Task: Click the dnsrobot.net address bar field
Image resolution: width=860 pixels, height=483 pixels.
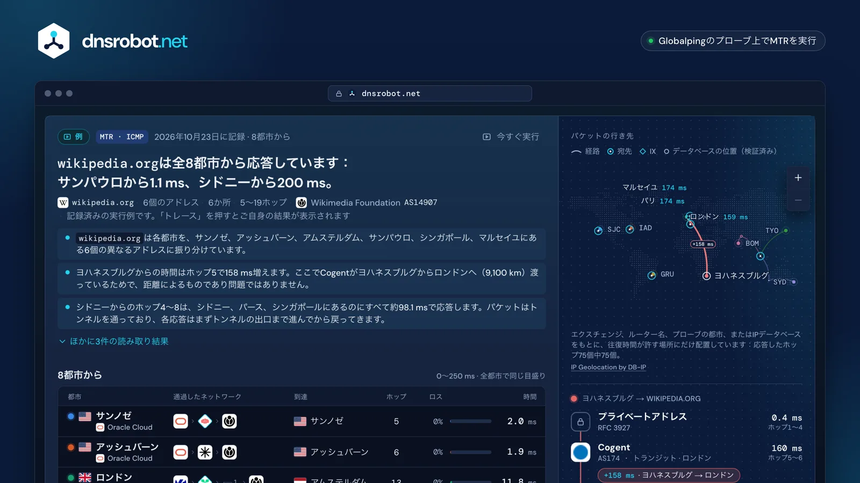Action: [x=430, y=93]
